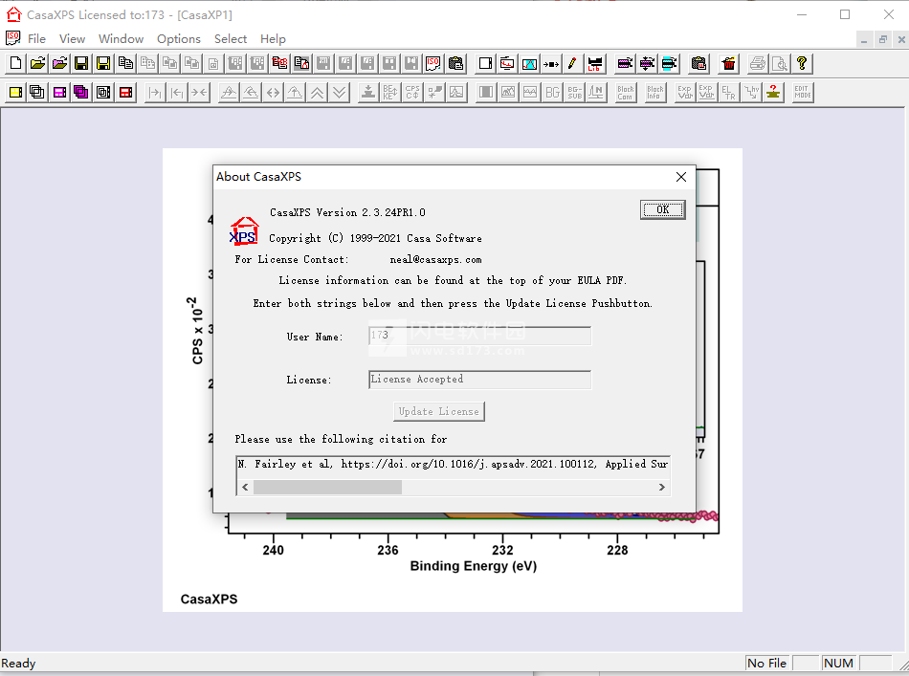Click the red-handled pencil annotation icon

(573, 63)
